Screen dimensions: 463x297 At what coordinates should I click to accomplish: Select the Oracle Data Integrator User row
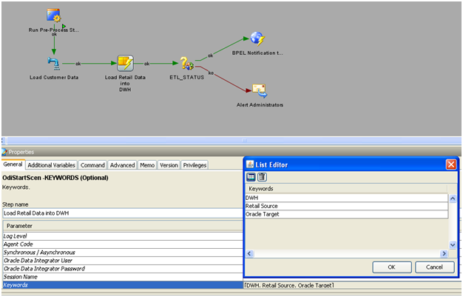pos(123,261)
